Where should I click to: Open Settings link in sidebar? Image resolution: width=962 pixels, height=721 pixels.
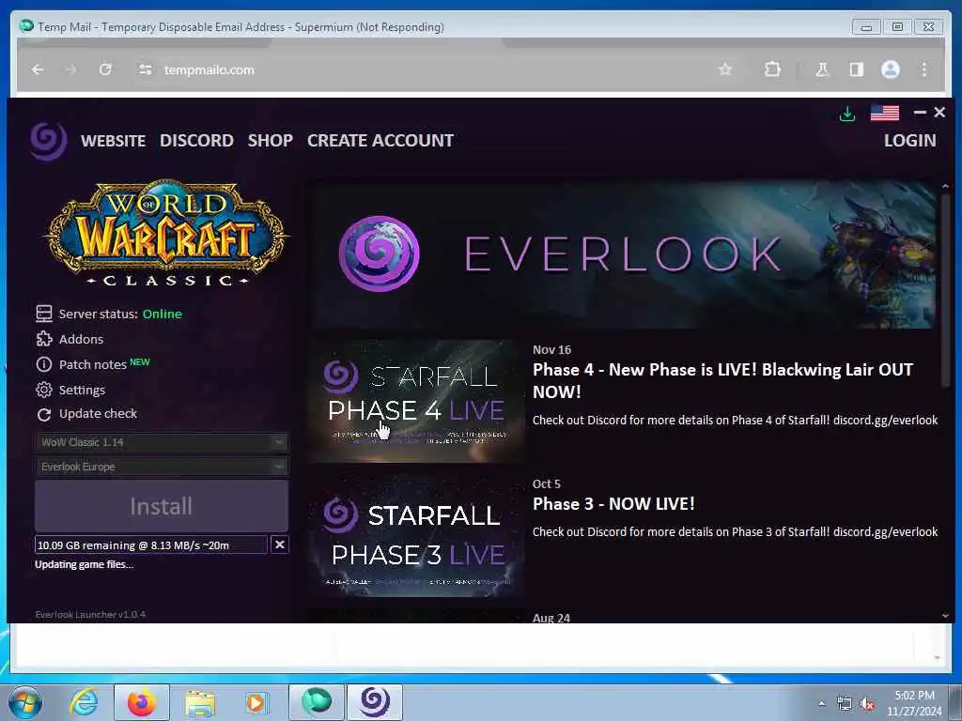click(82, 390)
